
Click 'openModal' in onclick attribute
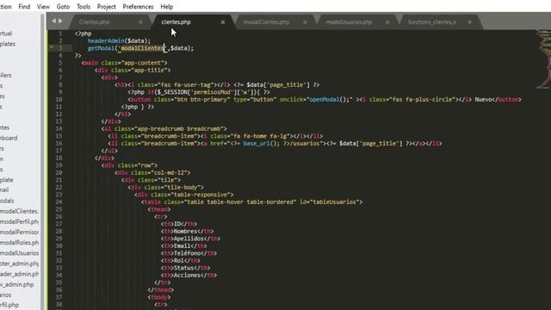324,100
